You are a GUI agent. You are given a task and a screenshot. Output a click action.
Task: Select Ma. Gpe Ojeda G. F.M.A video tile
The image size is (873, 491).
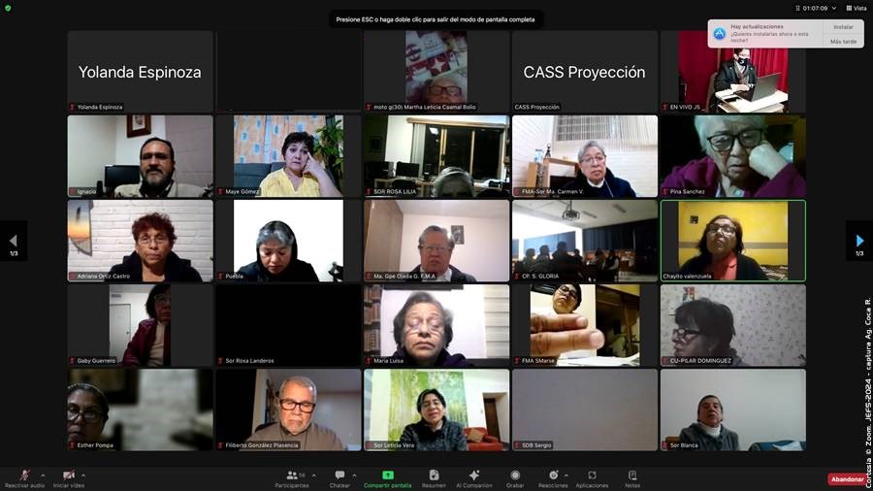(436, 241)
